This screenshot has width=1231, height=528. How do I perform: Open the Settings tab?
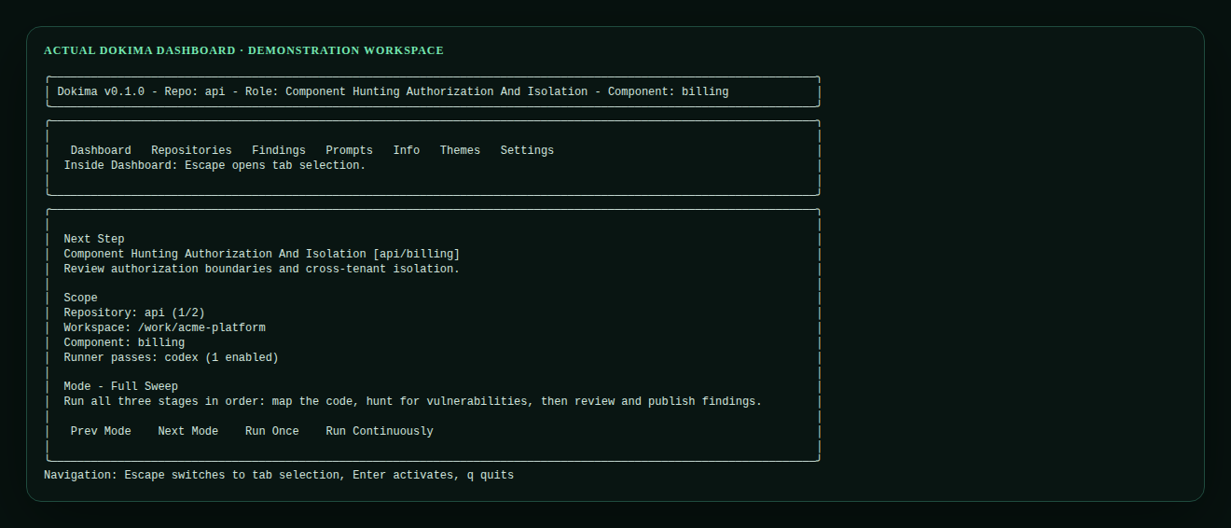pos(527,150)
